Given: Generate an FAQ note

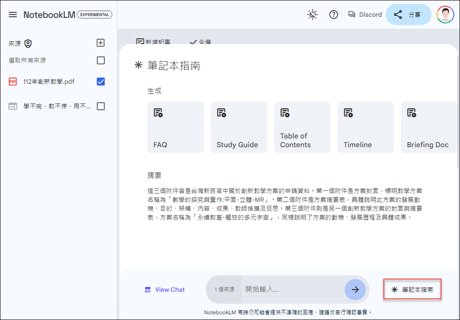Looking at the screenshot, I should pos(175,127).
